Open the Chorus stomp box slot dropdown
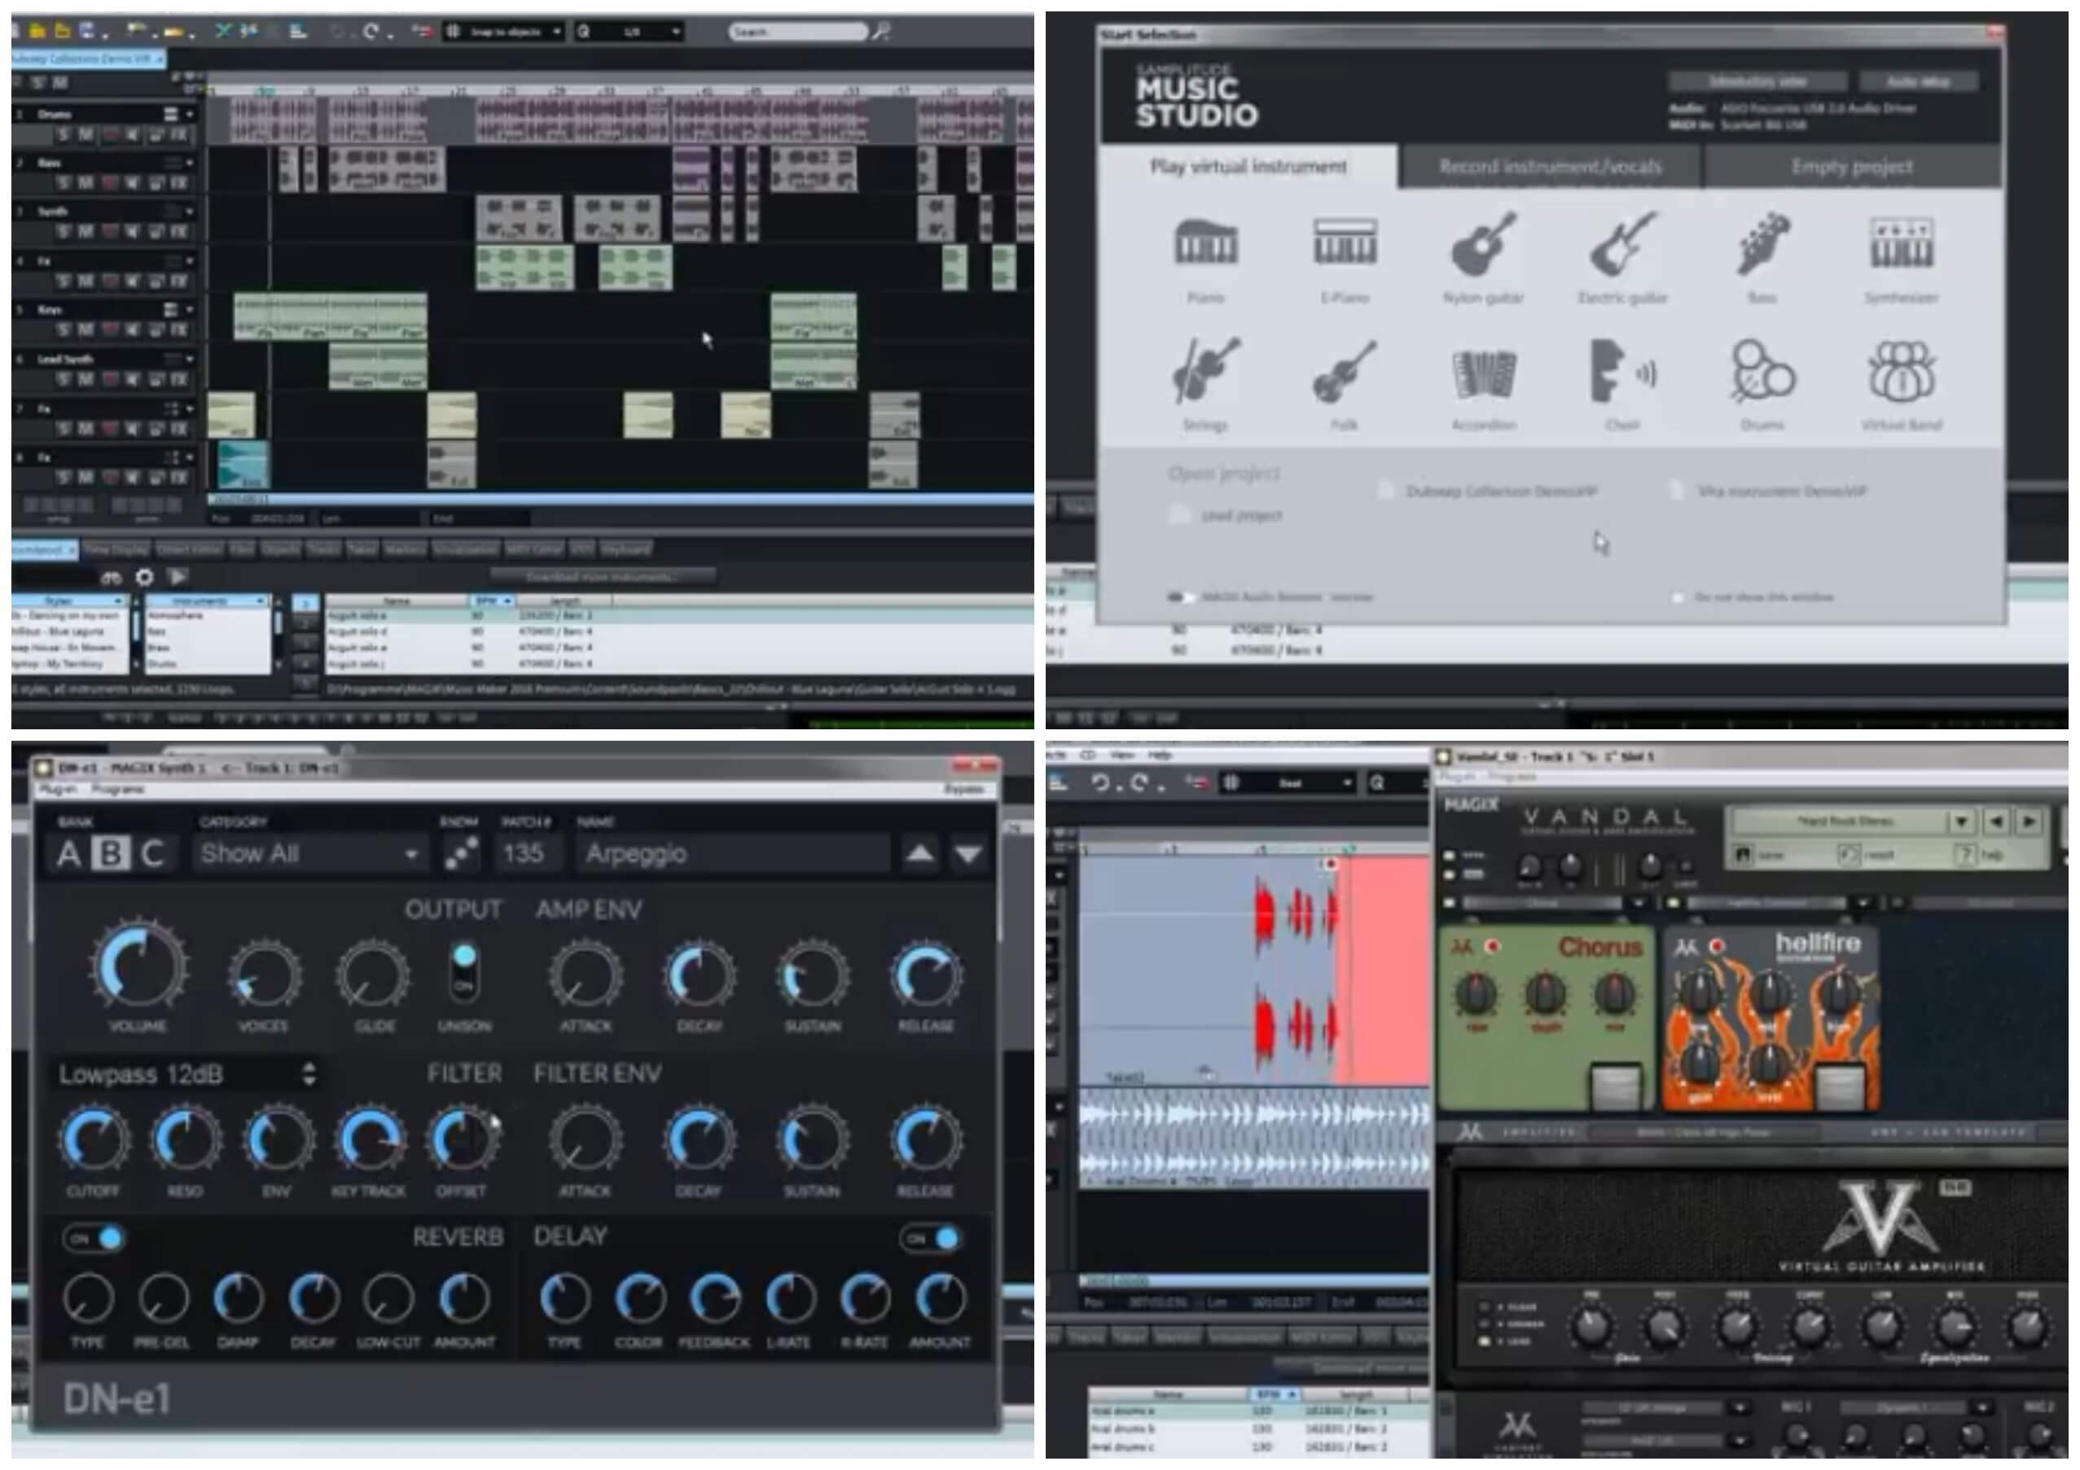The image size is (2080, 1470). point(1638,903)
